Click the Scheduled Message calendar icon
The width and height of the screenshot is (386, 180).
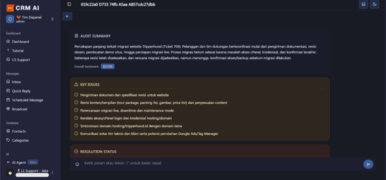click(x=8, y=100)
